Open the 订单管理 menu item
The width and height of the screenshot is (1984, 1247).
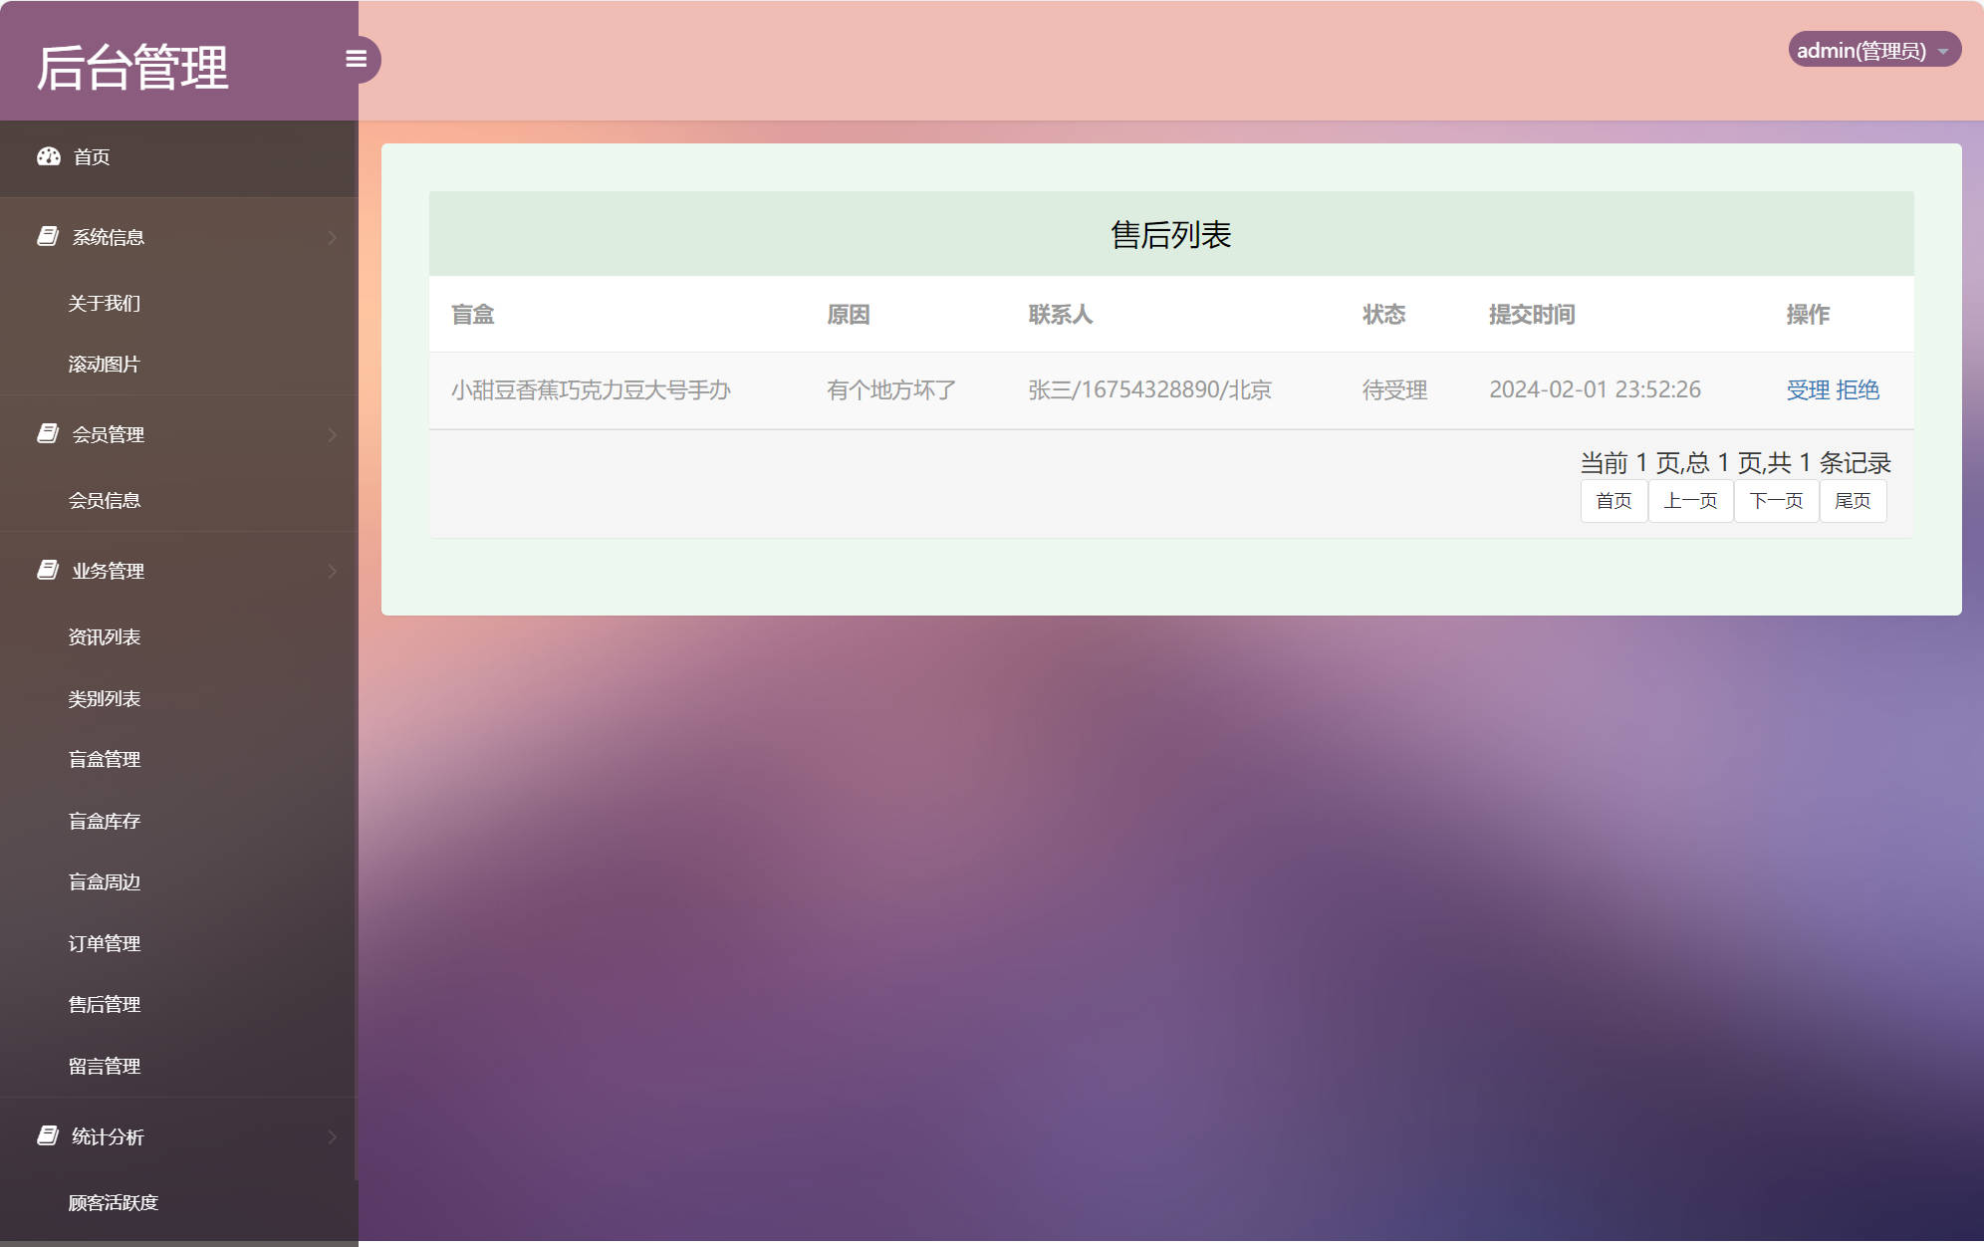click(x=105, y=942)
